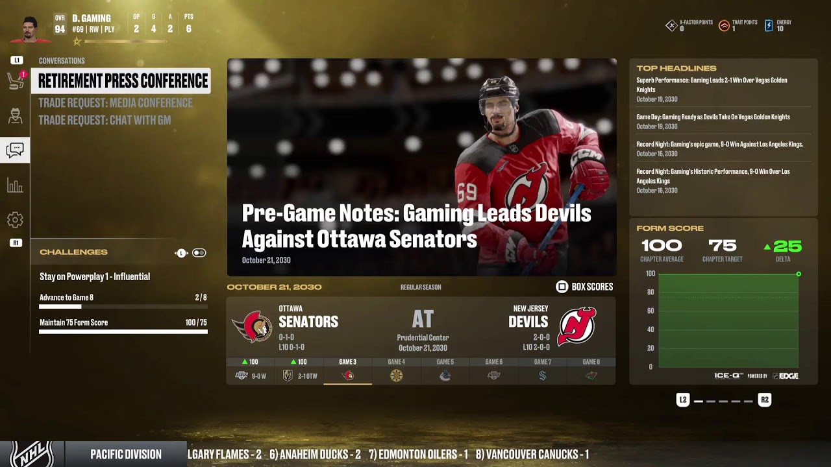Click the L1 bumper indicator
This screenshot has width=831, height=467.
pyautogui.click(x=16, y=60)
